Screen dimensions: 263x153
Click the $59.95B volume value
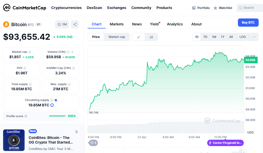[54, 57]
